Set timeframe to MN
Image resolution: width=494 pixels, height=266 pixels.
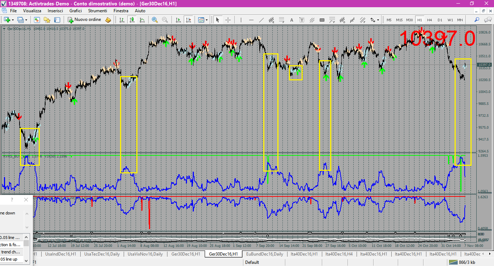tap(460, 20)
